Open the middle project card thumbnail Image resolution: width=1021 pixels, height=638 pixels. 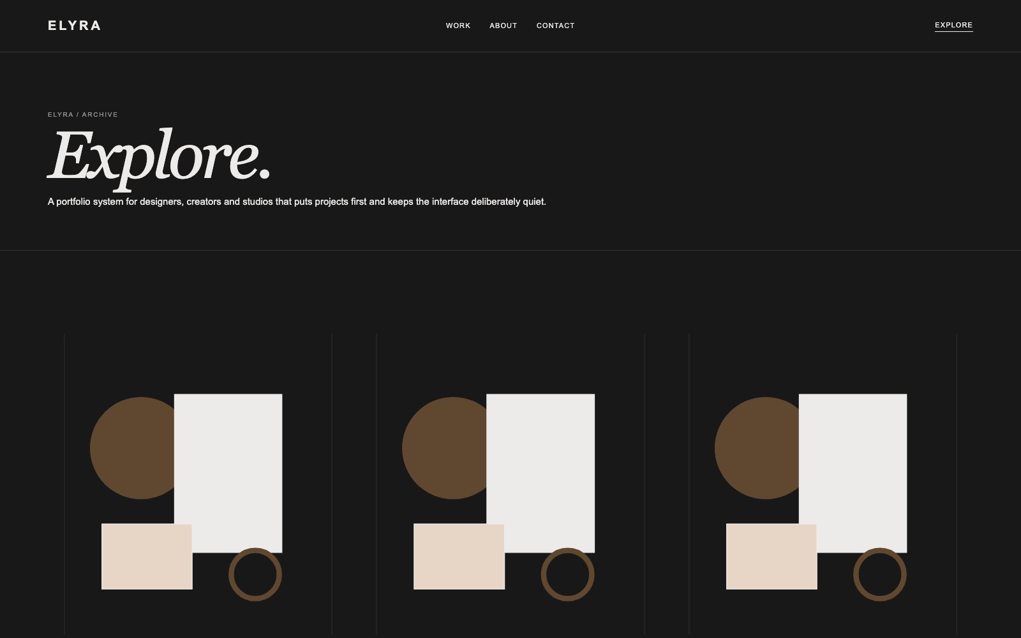pos(511,485)
